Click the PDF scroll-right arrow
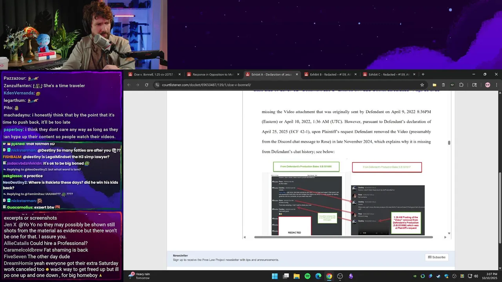502x282 pixels. pos(445,237)
